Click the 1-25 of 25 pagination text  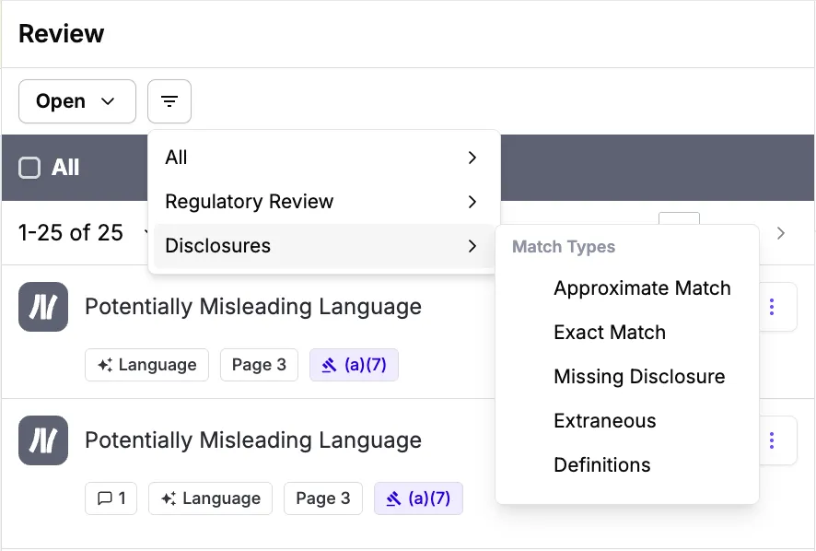click(x=71, y=233)
